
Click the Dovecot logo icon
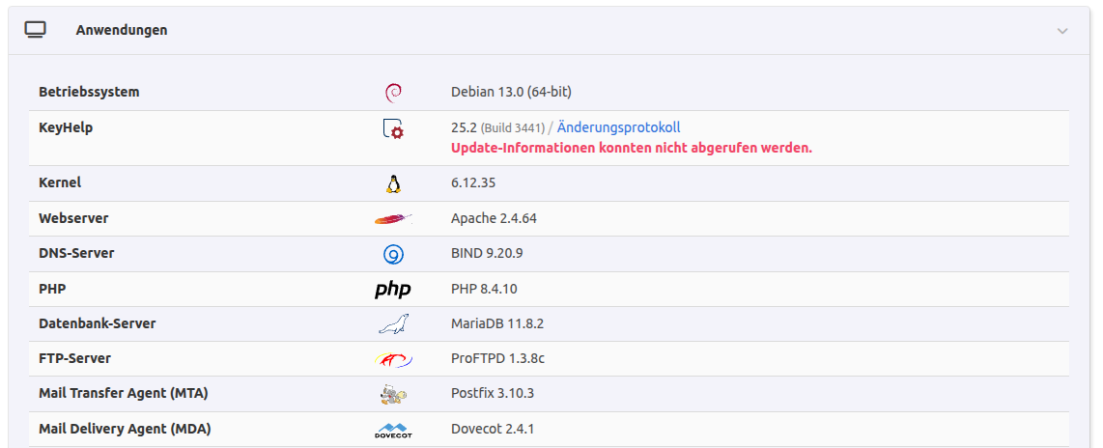393,430
